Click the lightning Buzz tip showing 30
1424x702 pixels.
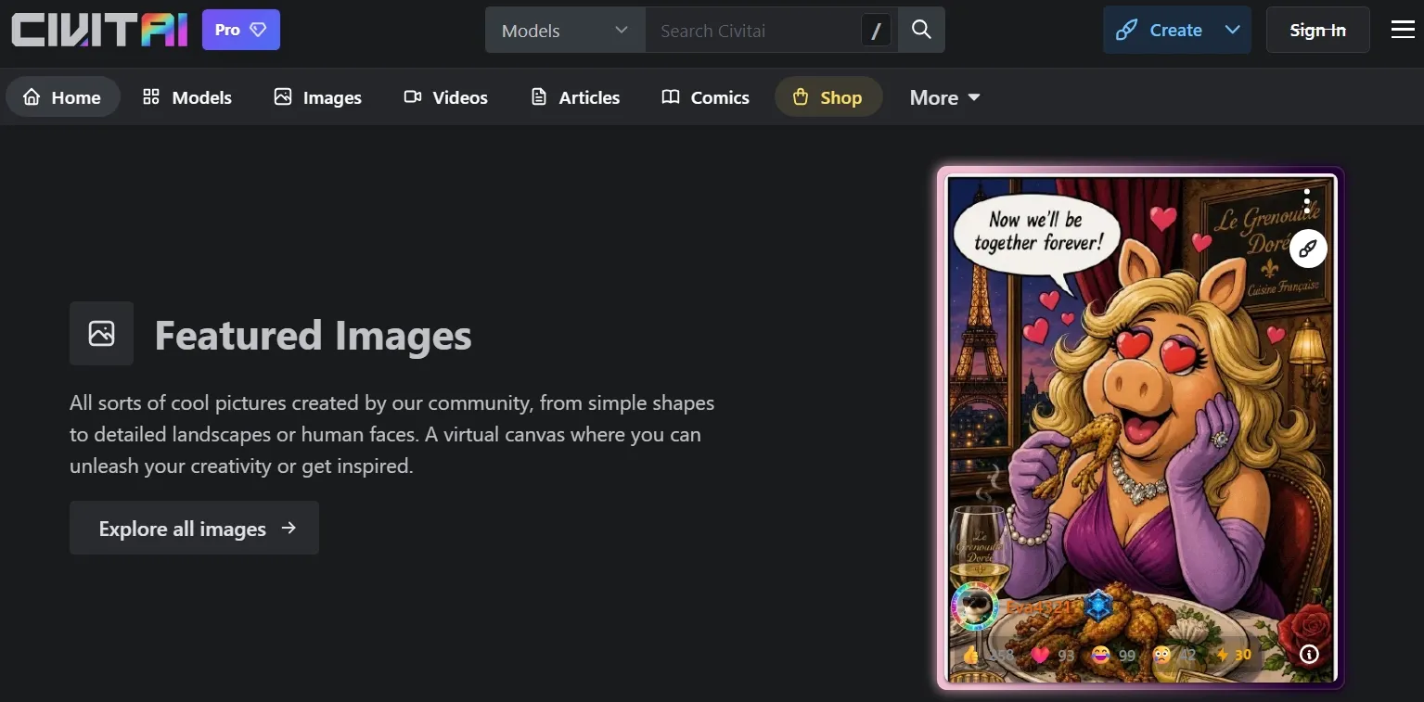coord(1234,655)
